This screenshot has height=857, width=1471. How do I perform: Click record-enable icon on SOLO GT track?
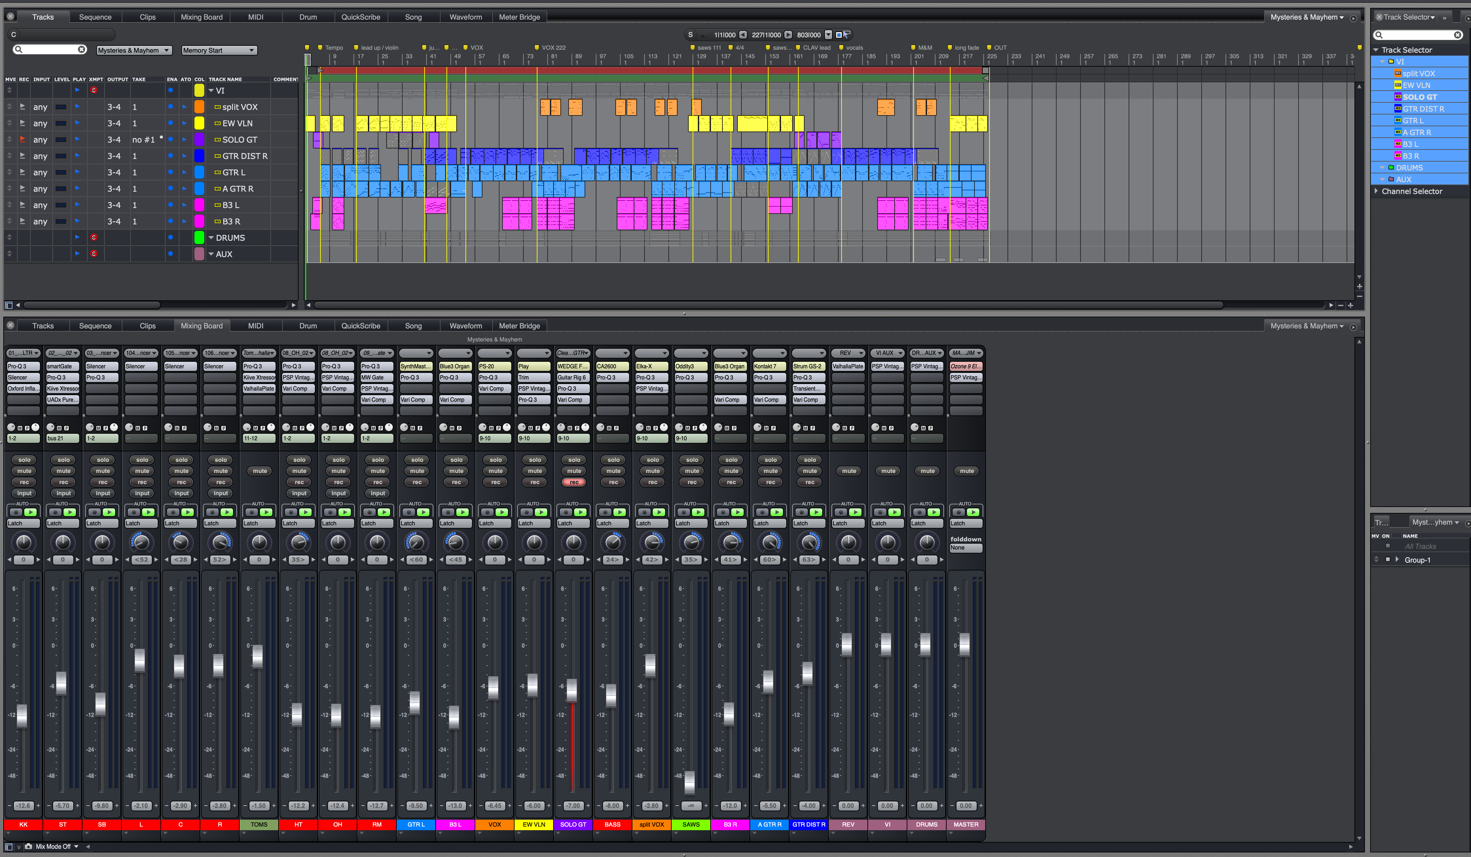click(x=22, y=139)
